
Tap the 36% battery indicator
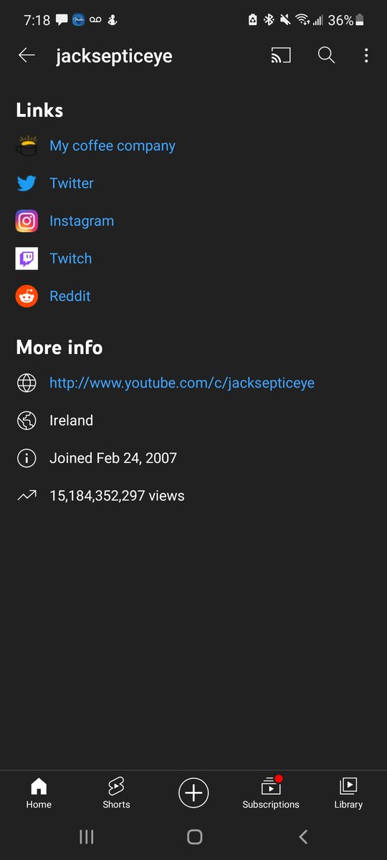(x=346, y=20)
